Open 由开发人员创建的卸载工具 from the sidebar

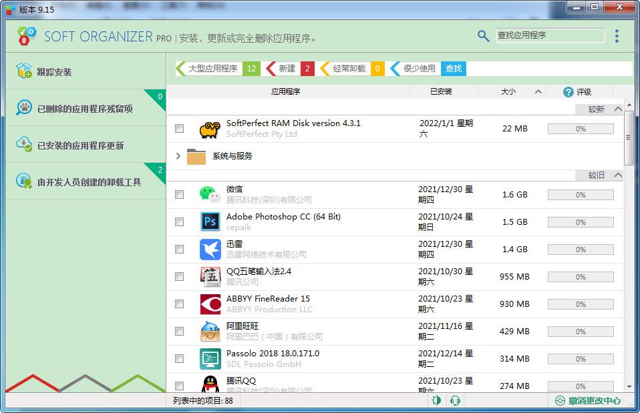tap(86, 181)
